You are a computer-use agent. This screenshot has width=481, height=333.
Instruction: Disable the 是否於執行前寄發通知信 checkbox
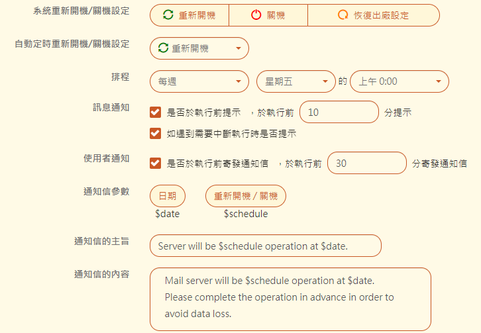[156, 162]
